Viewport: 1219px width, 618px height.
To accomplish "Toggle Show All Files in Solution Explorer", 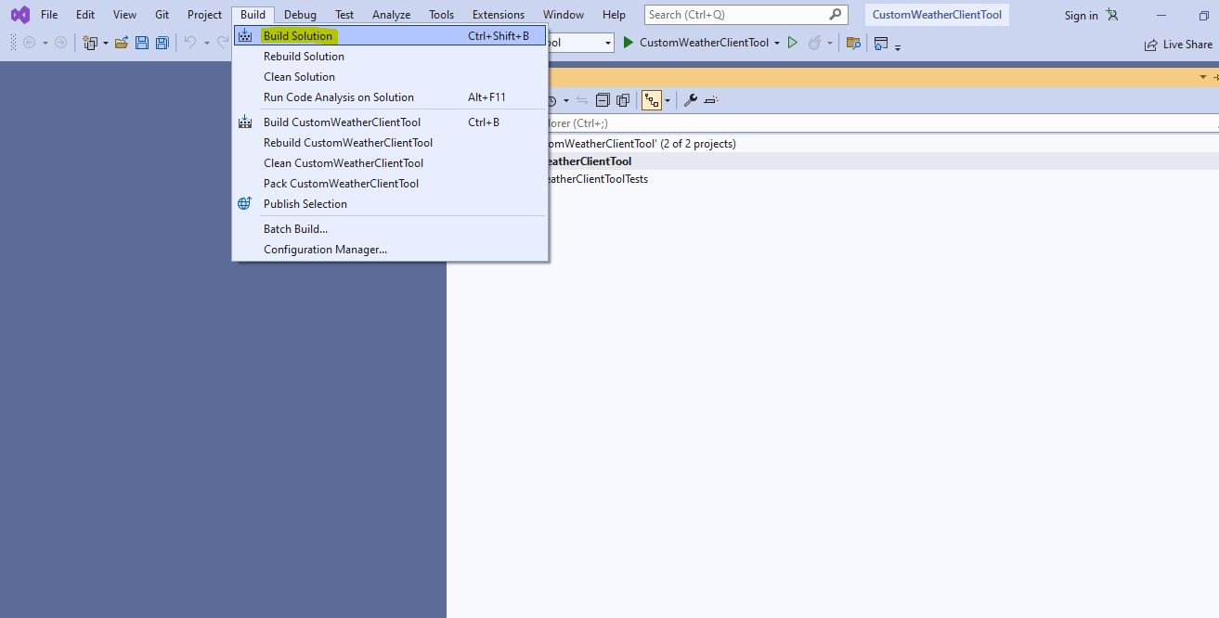I will click(623, 99).
